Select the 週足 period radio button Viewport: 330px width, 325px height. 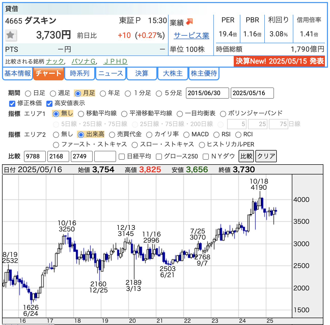(53, 94)
